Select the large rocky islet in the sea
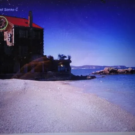This screenshot has width=135, height=135. coord(113,71)
